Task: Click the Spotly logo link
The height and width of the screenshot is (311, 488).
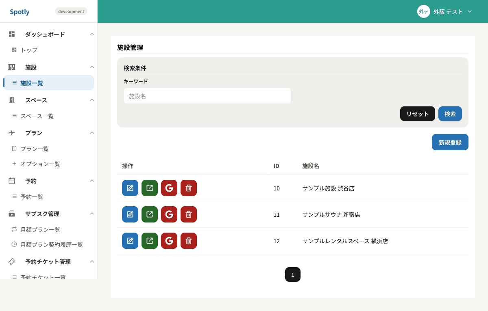Action: [x=20, y=12]
